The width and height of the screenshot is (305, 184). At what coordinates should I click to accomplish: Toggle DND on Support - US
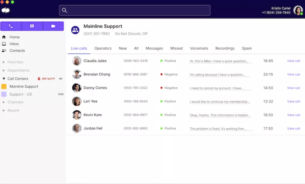tap(61, 94)
